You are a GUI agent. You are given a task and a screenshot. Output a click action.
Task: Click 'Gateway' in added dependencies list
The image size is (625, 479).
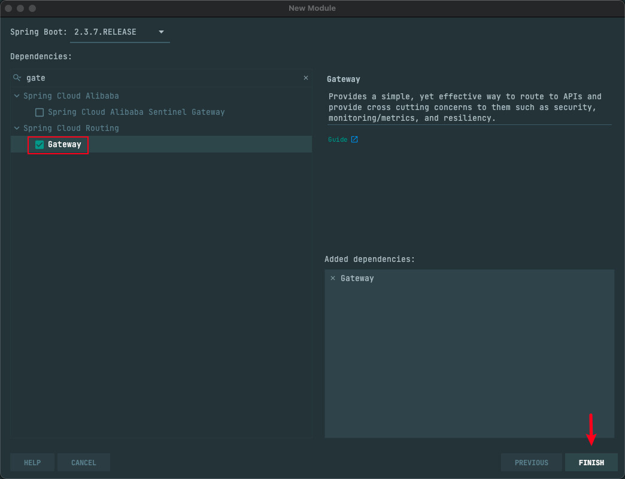(x=357, y=278)
